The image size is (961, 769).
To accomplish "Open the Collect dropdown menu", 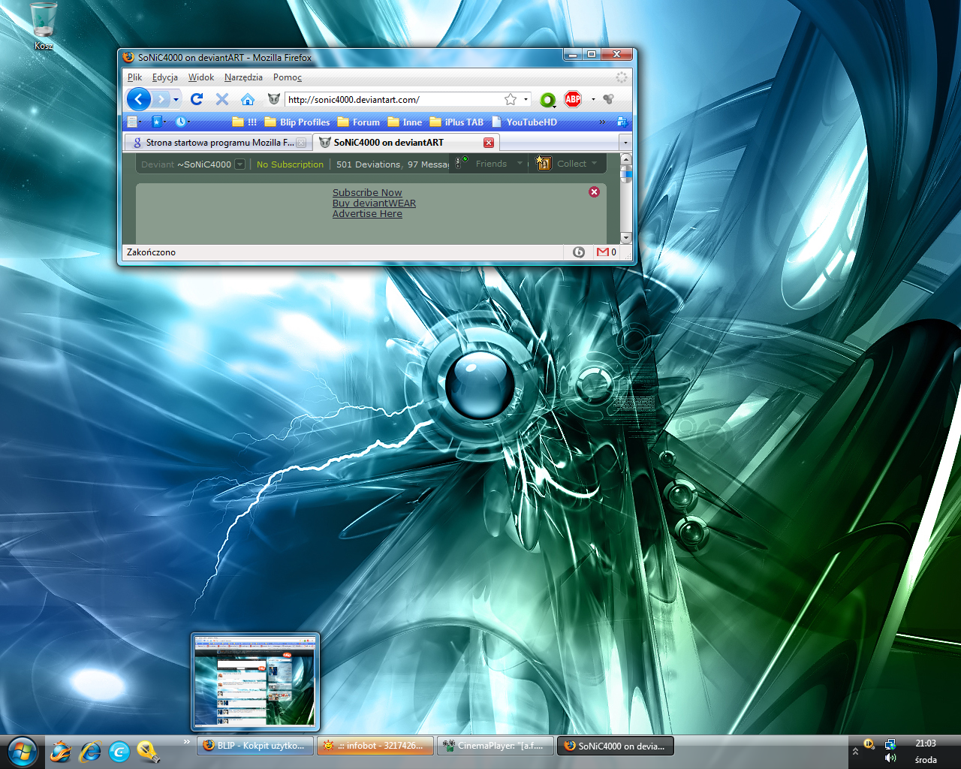I will coord(577,164).
